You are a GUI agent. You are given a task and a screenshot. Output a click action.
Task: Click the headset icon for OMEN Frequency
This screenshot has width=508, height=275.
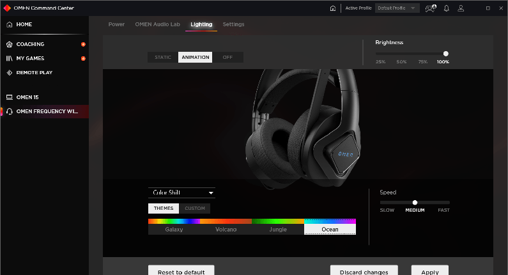pos(10,111)
